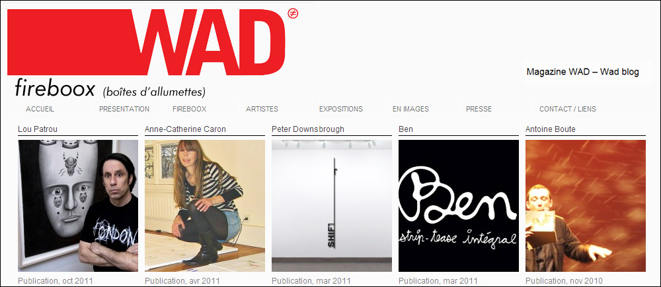661x287 pixels.
Task: Select FIREBOOX in the navigation bar
Action: [x=189, y=109]
